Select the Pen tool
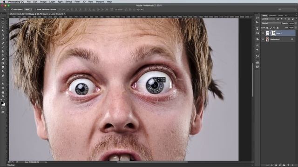The width and height of the screenshot is (298, 167). (3, 76)
